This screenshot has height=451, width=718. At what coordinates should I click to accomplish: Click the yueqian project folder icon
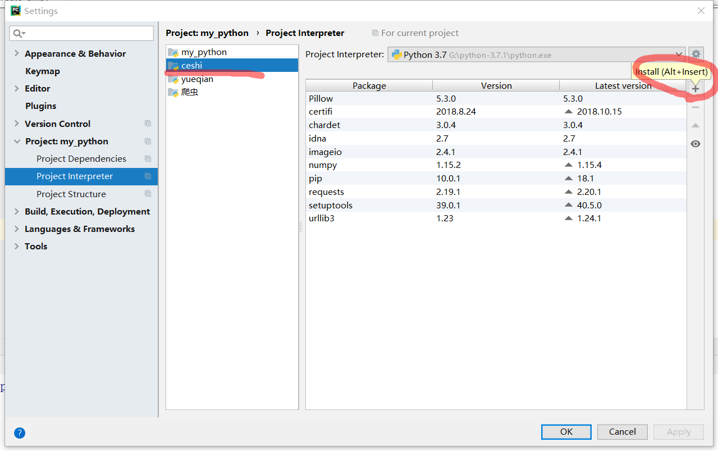(x=174, y=79)
